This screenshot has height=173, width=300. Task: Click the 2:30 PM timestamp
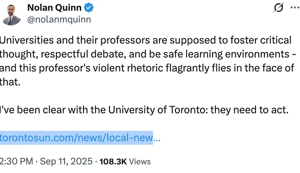[17, 161]
